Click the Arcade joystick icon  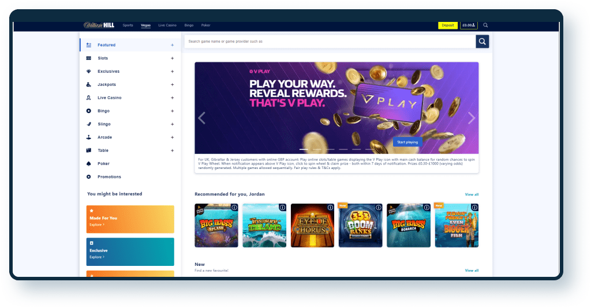pos(88,137)
